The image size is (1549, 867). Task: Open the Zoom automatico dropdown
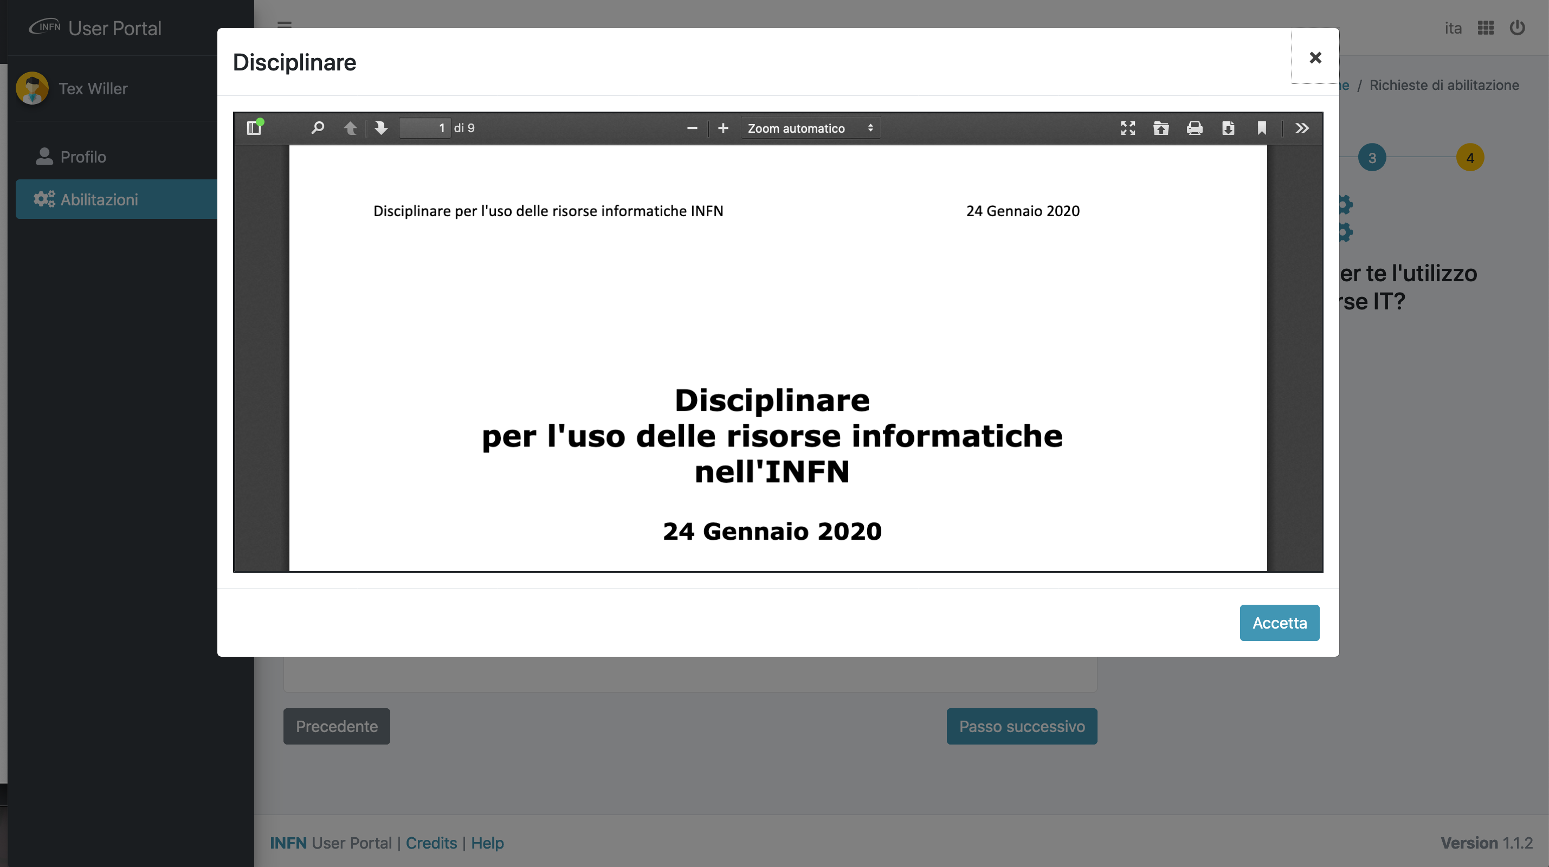[811, 128]
